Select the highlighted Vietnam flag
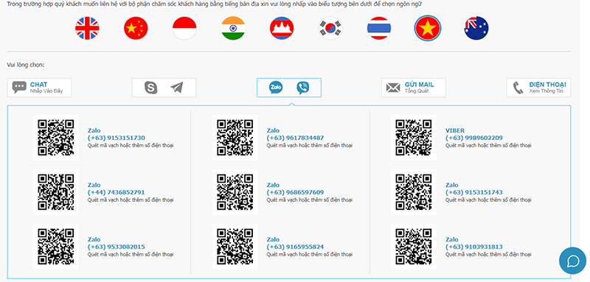590x282 pixels. tap(428, 28)
